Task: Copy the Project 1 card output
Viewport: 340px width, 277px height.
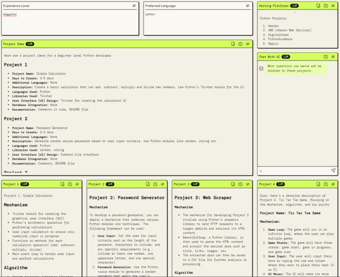Action: (x=62, y=184)
